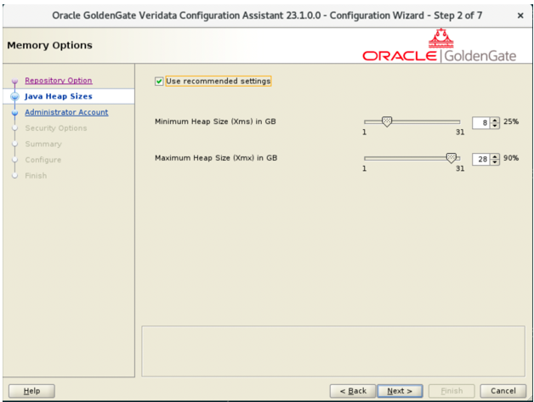Increase Maximum Heap Size with up arrow

tap(495, 156)
